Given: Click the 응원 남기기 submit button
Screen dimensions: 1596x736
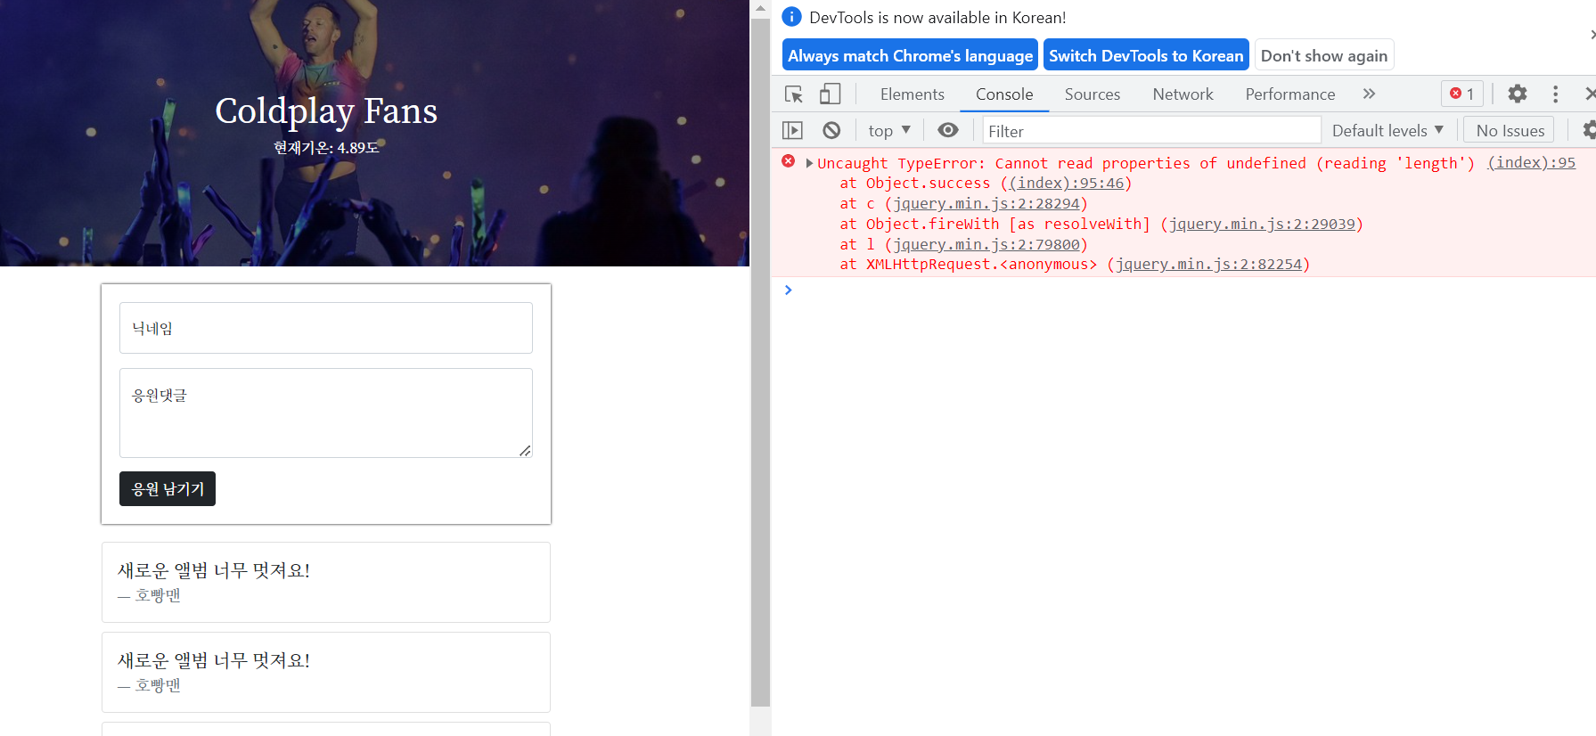Looking at the screenshot, I should [x=168, y=488].
